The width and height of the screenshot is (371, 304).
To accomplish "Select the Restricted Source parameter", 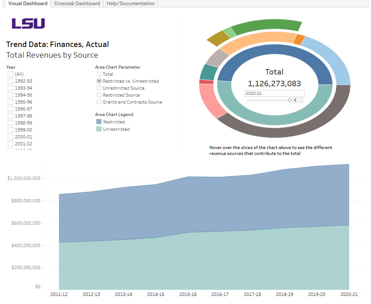I will coord(99,95).
